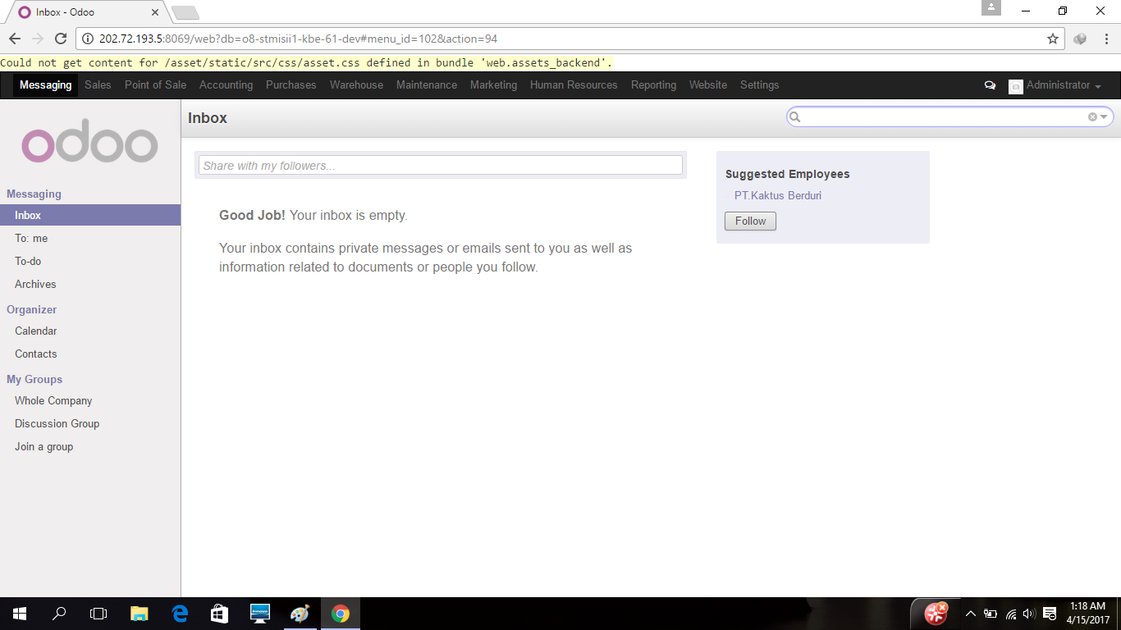The height and width of the screenshot is (630, 1121).
Task: Click the Administrator avatar image
Action: (x=1016, y=85)
